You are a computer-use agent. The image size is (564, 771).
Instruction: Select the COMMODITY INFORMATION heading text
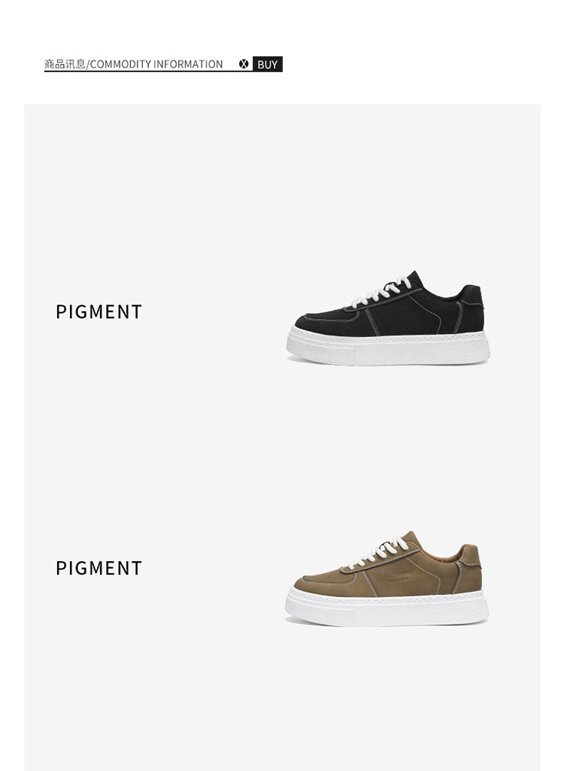(x=156, y=65)
